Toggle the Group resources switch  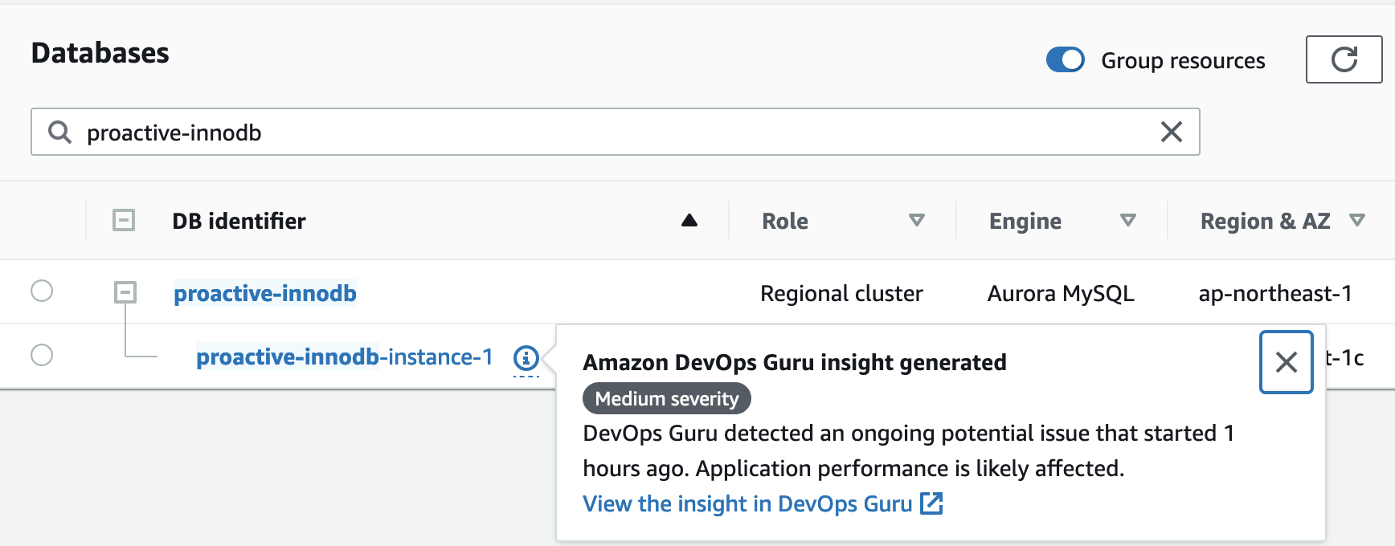coord(1065,60)
